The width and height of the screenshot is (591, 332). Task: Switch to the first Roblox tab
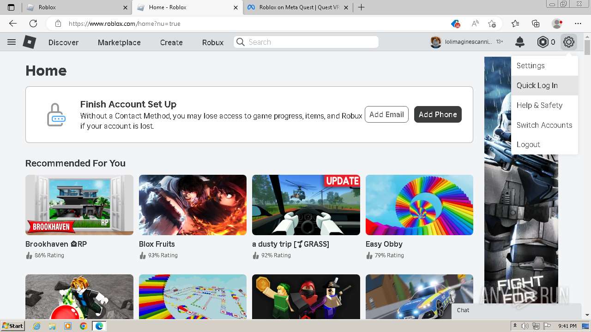[x=76, y=7]
